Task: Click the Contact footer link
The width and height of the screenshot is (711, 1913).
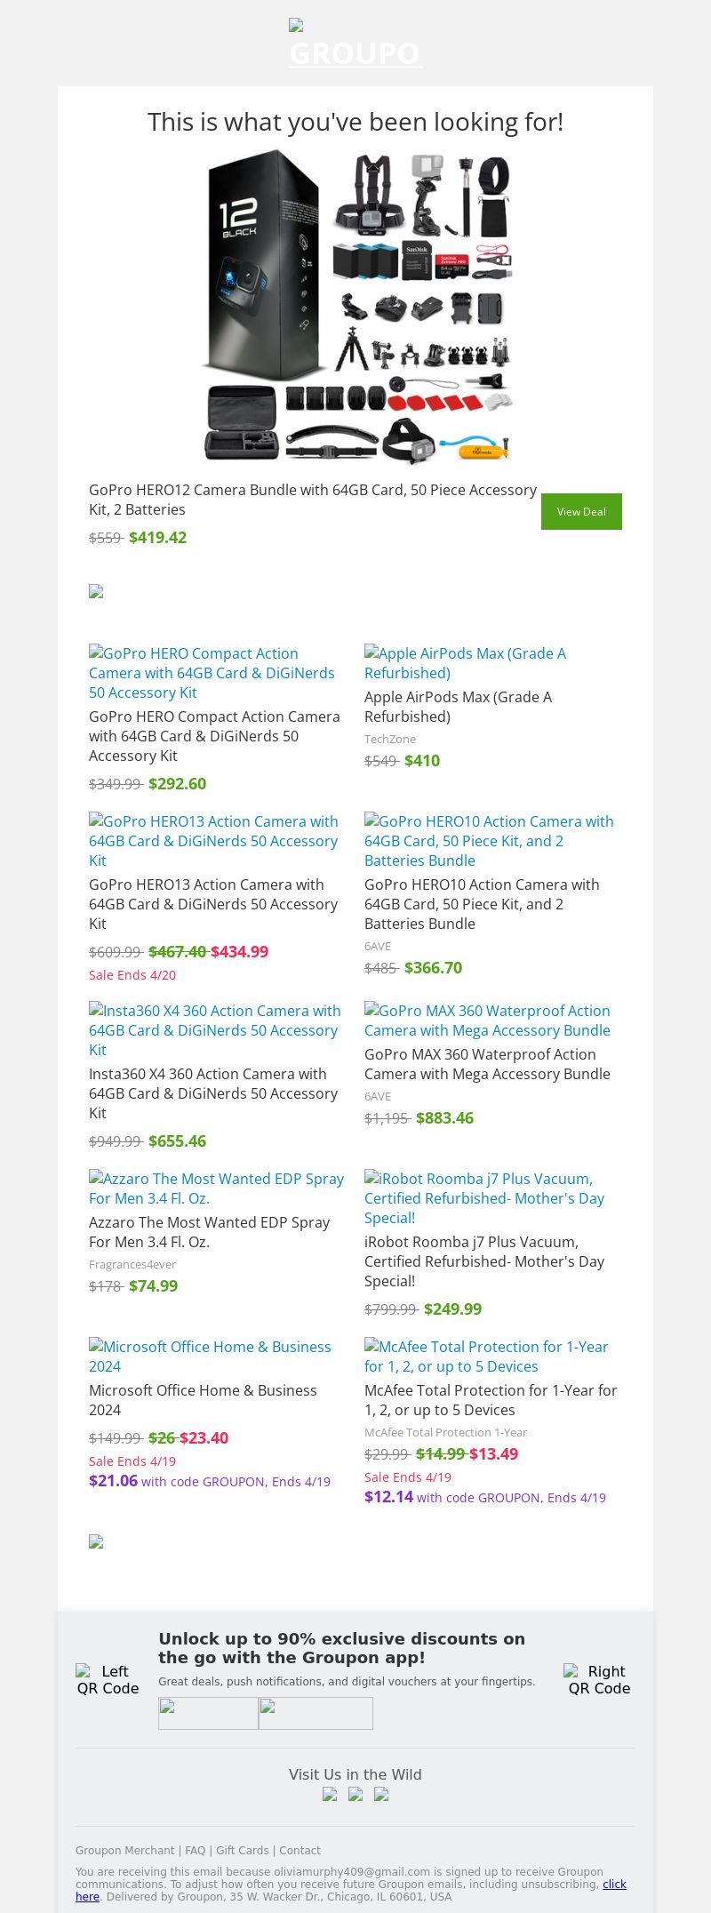Action: (300, 1850)
